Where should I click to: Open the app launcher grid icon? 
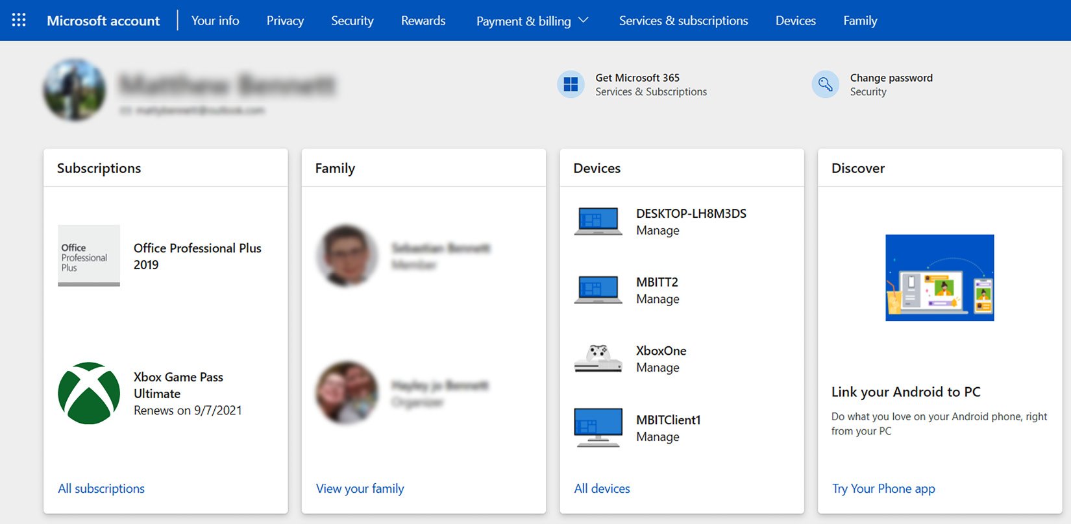19,20
